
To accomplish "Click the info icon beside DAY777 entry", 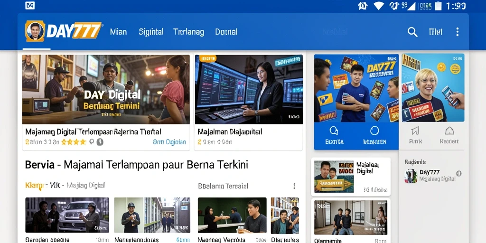I will 459,174.
